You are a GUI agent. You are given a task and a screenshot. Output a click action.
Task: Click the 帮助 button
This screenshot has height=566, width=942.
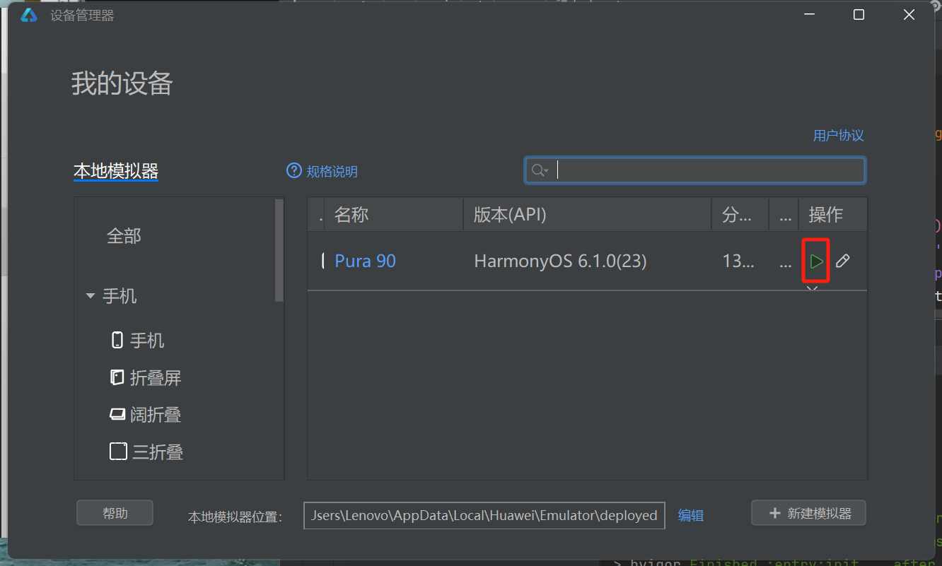click(115, 513)
